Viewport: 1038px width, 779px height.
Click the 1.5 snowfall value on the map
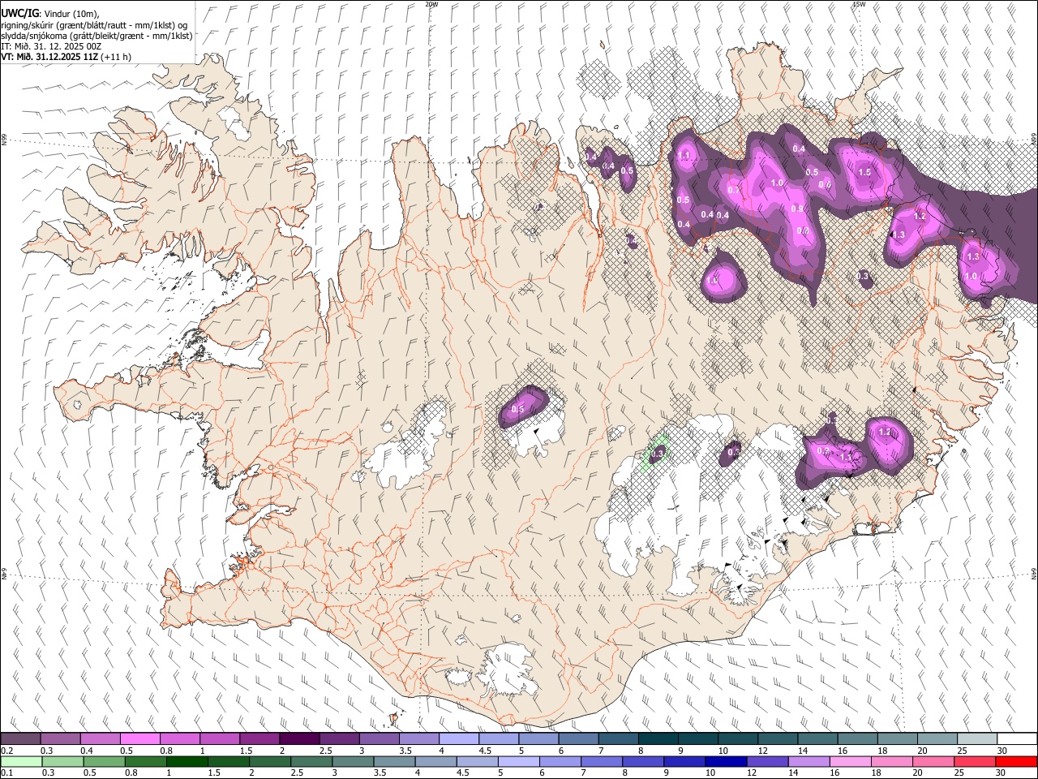864,172
